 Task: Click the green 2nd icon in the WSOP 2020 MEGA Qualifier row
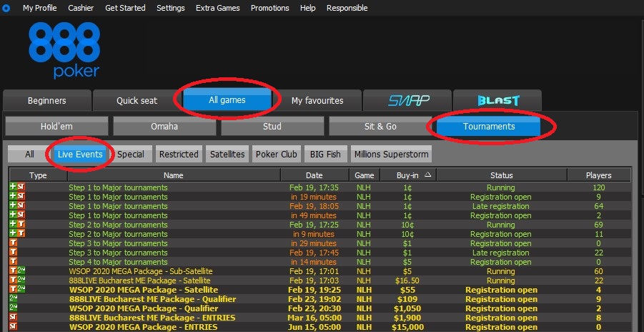(13, 308)
